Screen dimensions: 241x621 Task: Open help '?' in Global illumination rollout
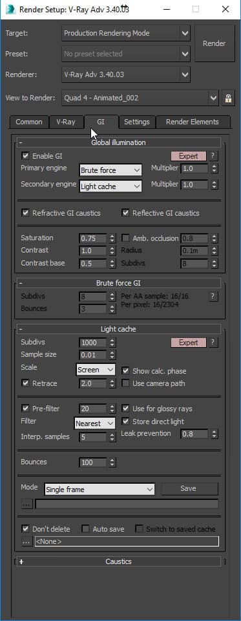(x=213, y=156)
